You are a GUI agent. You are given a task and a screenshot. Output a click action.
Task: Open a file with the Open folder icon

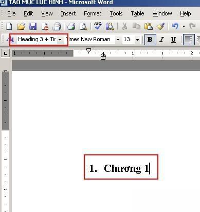click(x=21, y=27)
